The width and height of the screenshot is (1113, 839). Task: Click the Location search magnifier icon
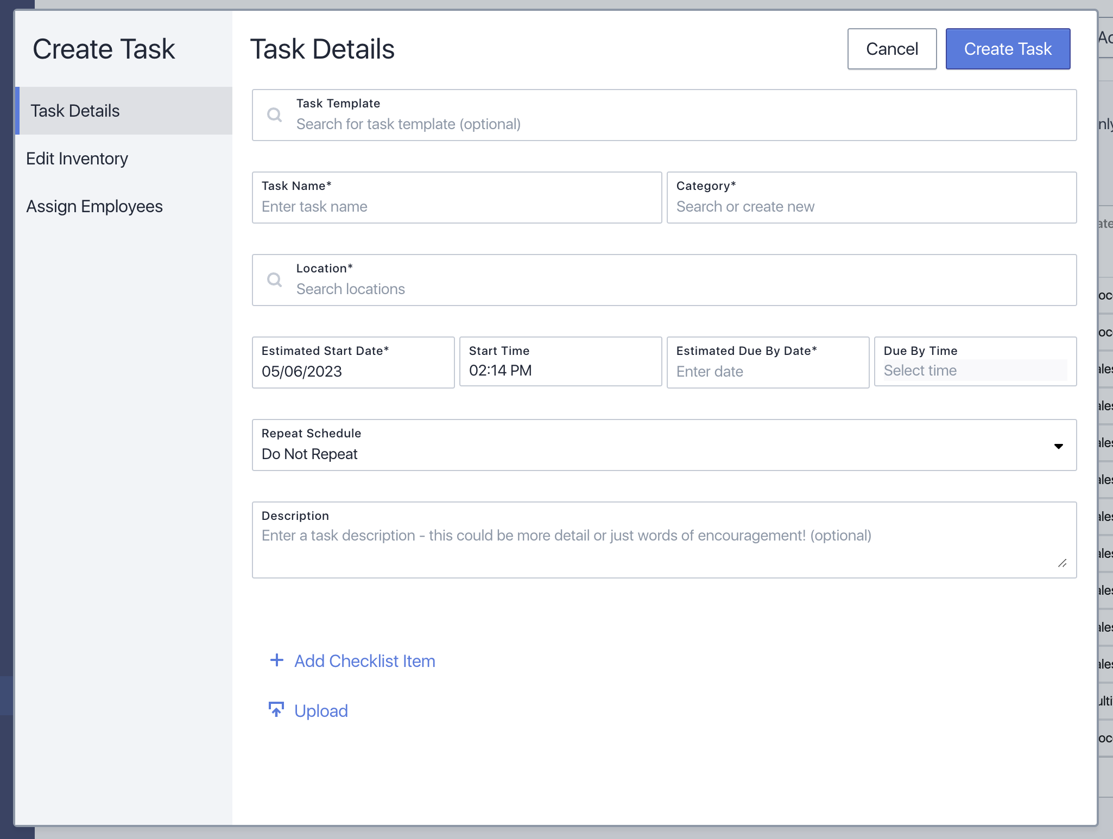(x=275, y=279)
